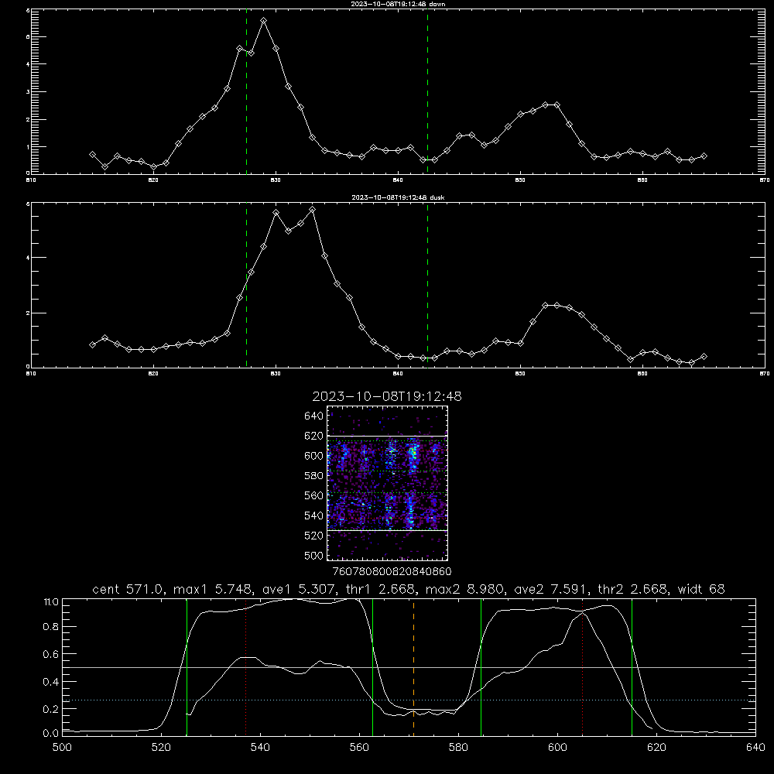Viewport: 774px width, 774px height.
Task: Select the spectrogram color image
Action: click(x=388, y=483)
